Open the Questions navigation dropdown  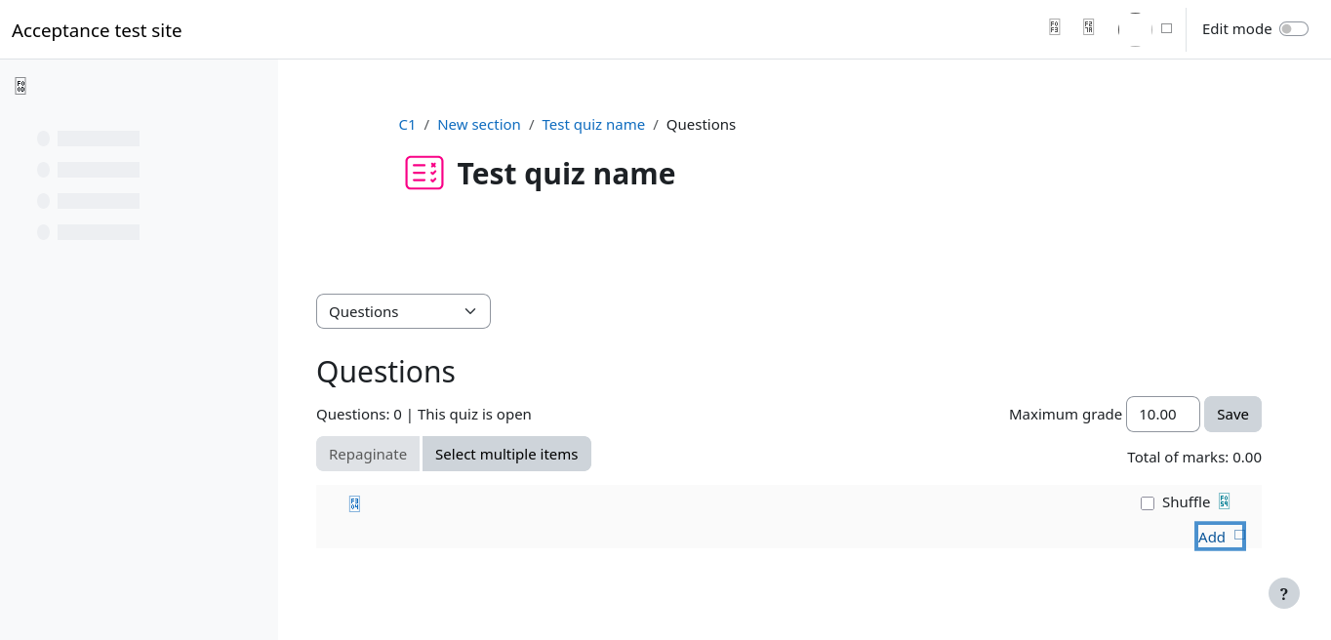click(403, 312)
